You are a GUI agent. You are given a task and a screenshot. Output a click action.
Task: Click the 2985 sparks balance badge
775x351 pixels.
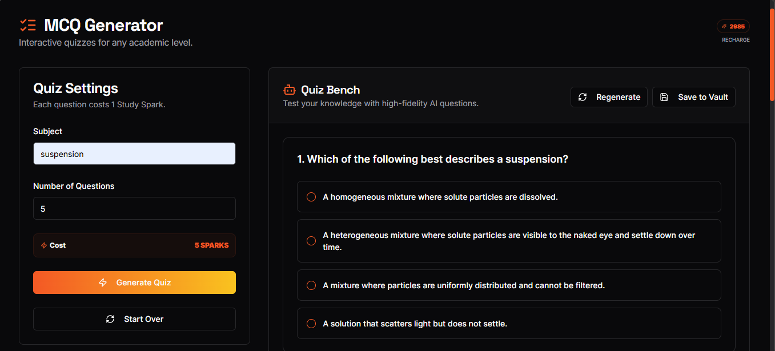click(733, 26)
